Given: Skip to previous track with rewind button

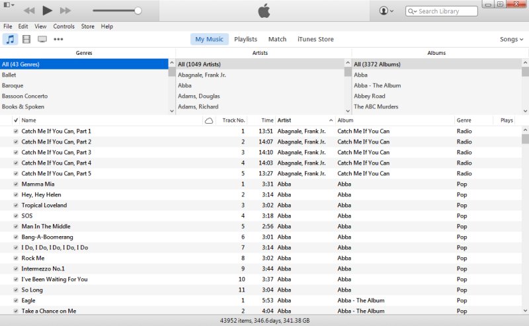Looking at the screenshot, I should [x=29, y=11].
